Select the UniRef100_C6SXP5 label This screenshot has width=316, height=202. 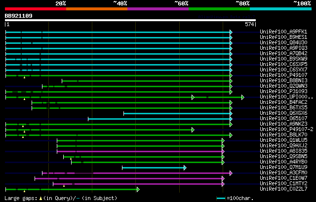(283, 65)
